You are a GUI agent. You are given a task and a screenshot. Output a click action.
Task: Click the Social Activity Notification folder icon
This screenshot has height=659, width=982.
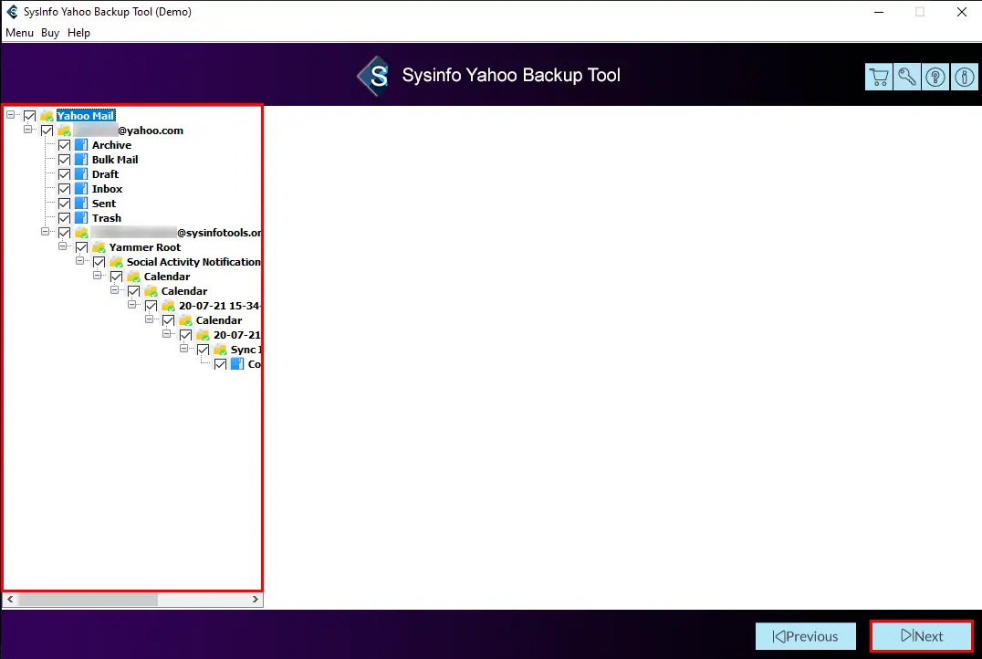pos(116,262)
